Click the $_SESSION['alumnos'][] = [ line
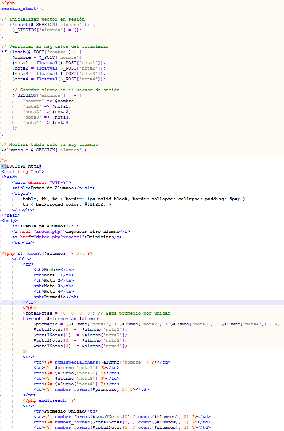The width and height of the screenshot is (284, 431). [47, 95]
